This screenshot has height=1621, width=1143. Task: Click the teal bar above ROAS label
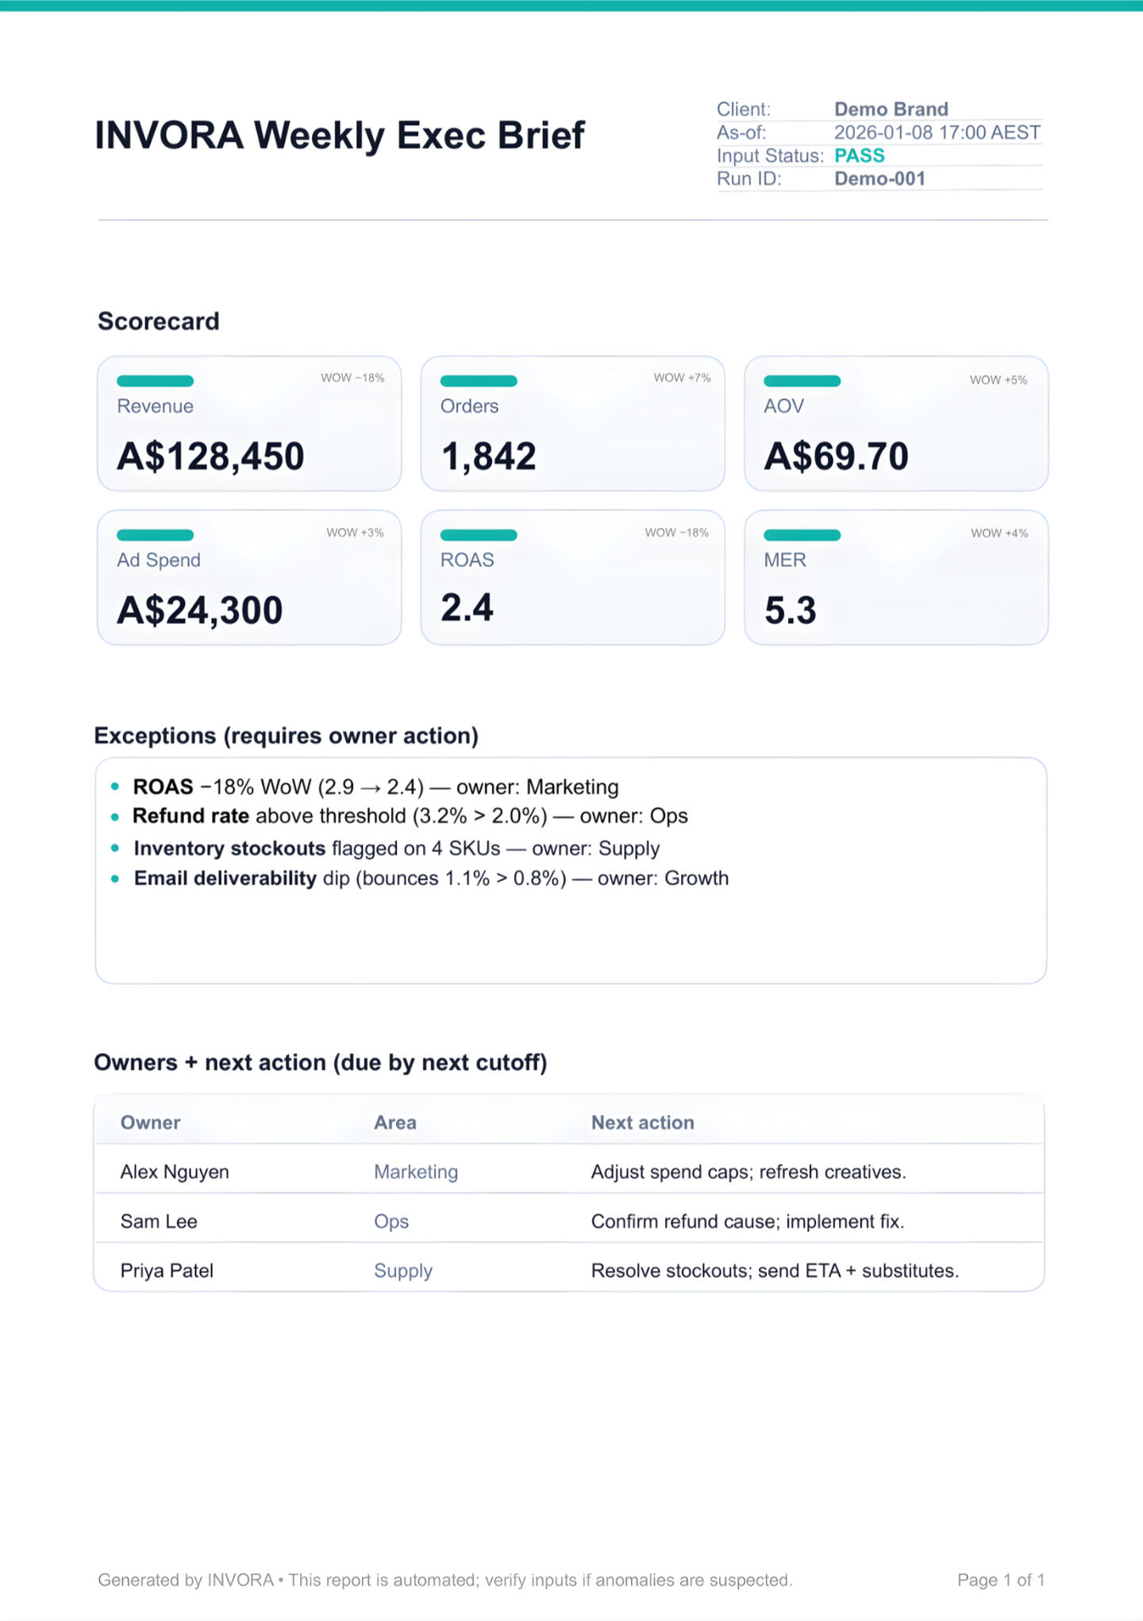point(479,535)
